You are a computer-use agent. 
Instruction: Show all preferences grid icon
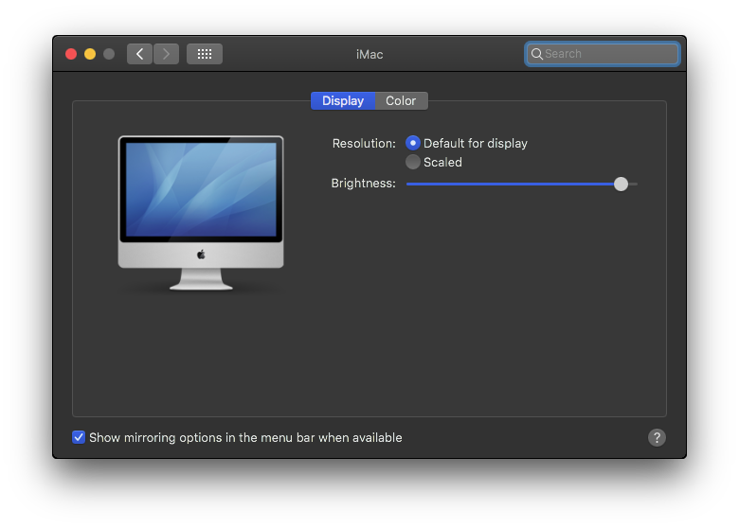pos(205,54)
